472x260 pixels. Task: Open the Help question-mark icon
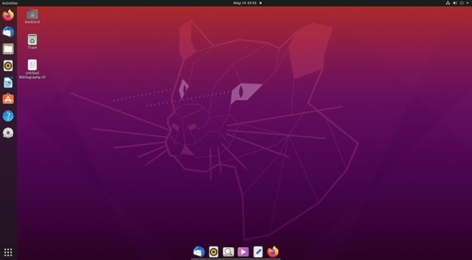tap(8, 116)
